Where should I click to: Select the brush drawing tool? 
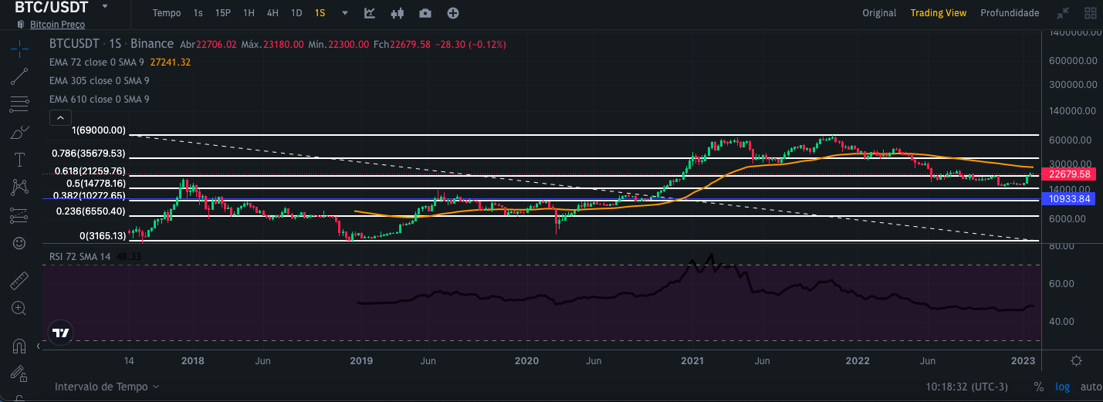[x=19, y=132]
